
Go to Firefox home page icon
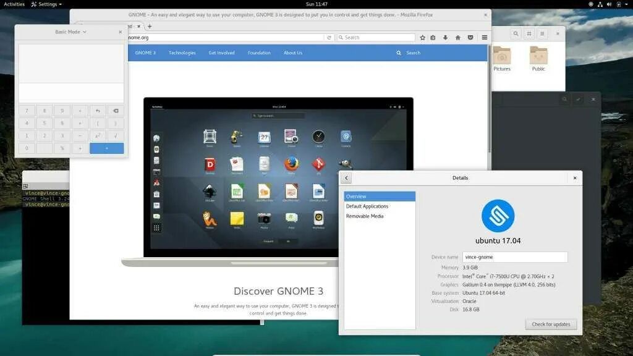[458, 38]
